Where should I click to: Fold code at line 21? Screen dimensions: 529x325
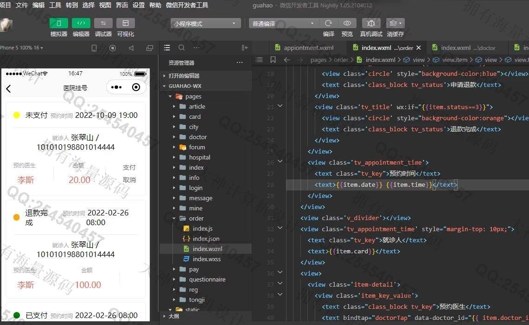pyautogui.click(x=280, y=106)
